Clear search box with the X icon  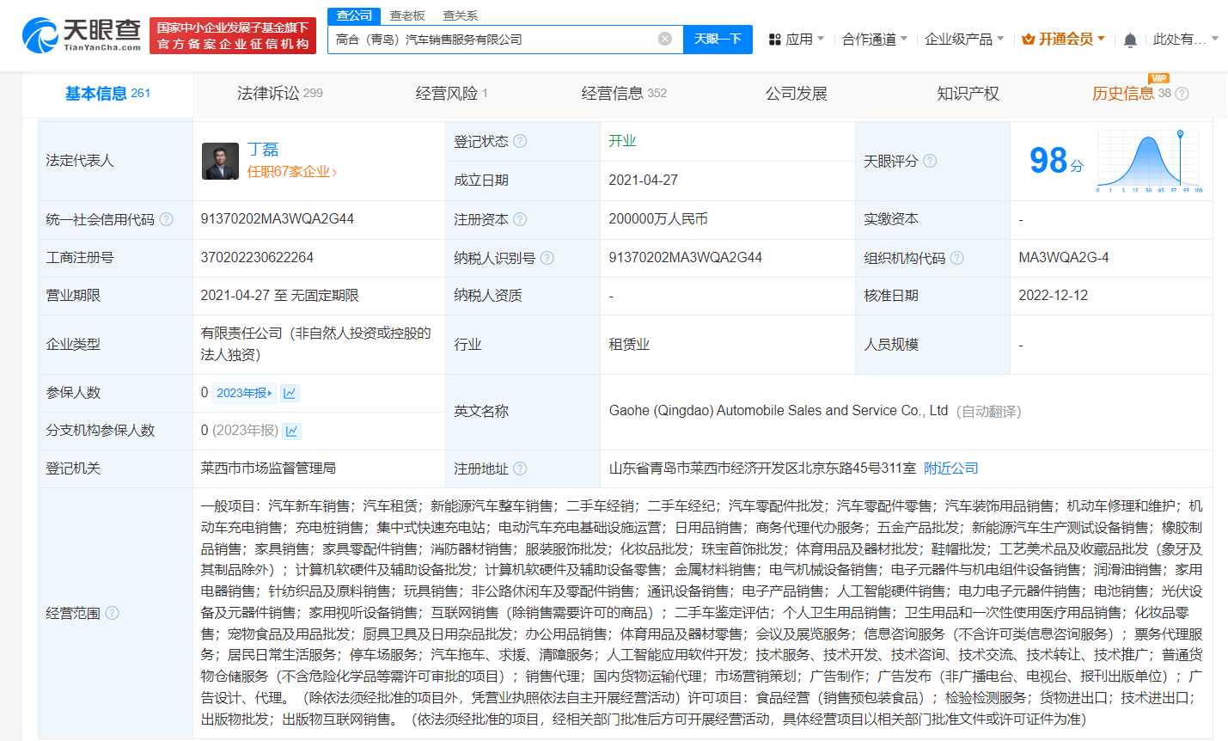click(663, 40)
